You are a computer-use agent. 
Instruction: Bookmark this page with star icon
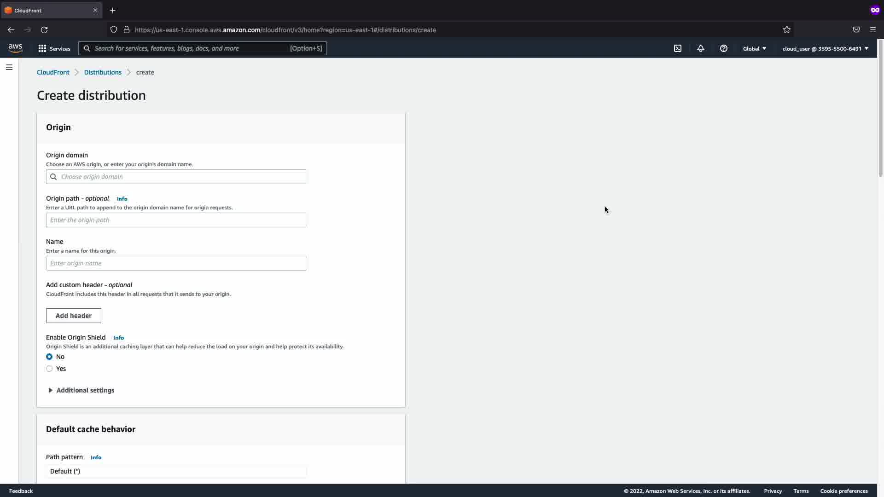[x=786, y=29]
